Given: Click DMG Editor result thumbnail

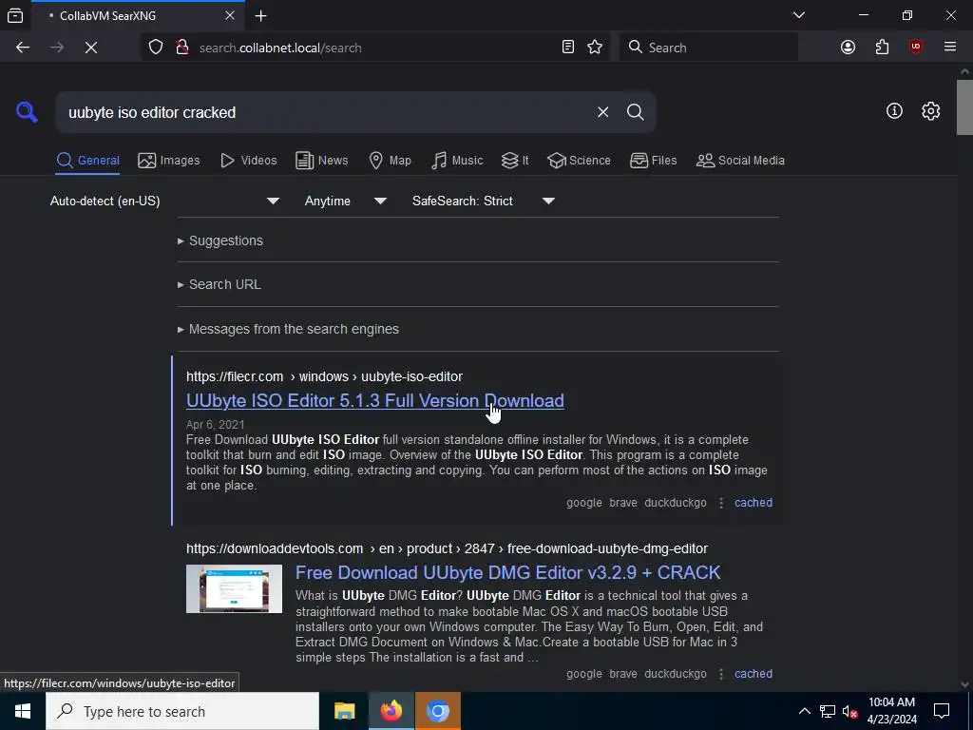Looking at the screenshot, I should point(234,588).
